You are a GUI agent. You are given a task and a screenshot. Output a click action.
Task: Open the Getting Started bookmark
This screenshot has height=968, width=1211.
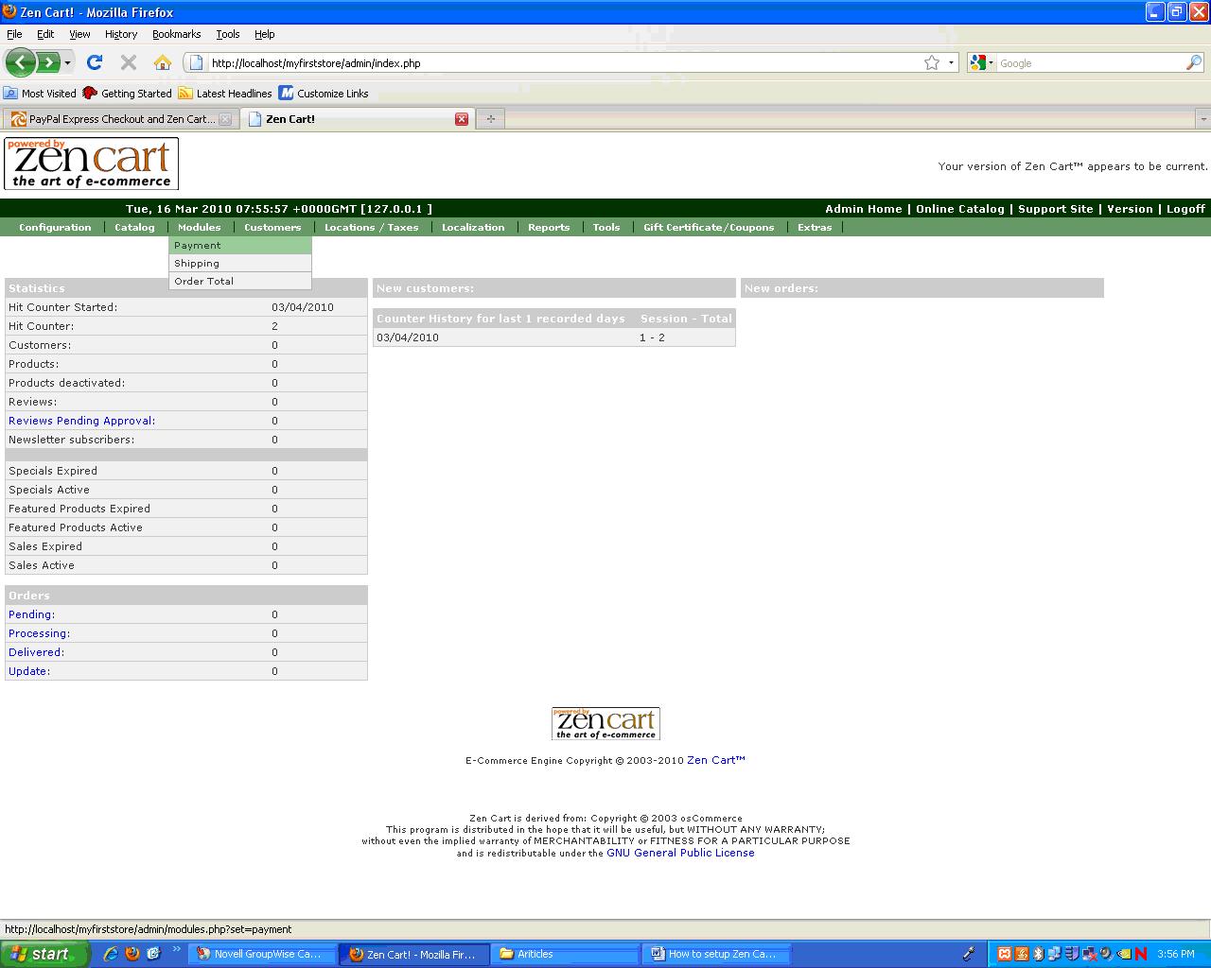[128, 94]
